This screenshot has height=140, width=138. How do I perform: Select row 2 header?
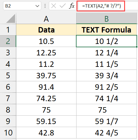[x=8, y=41]
